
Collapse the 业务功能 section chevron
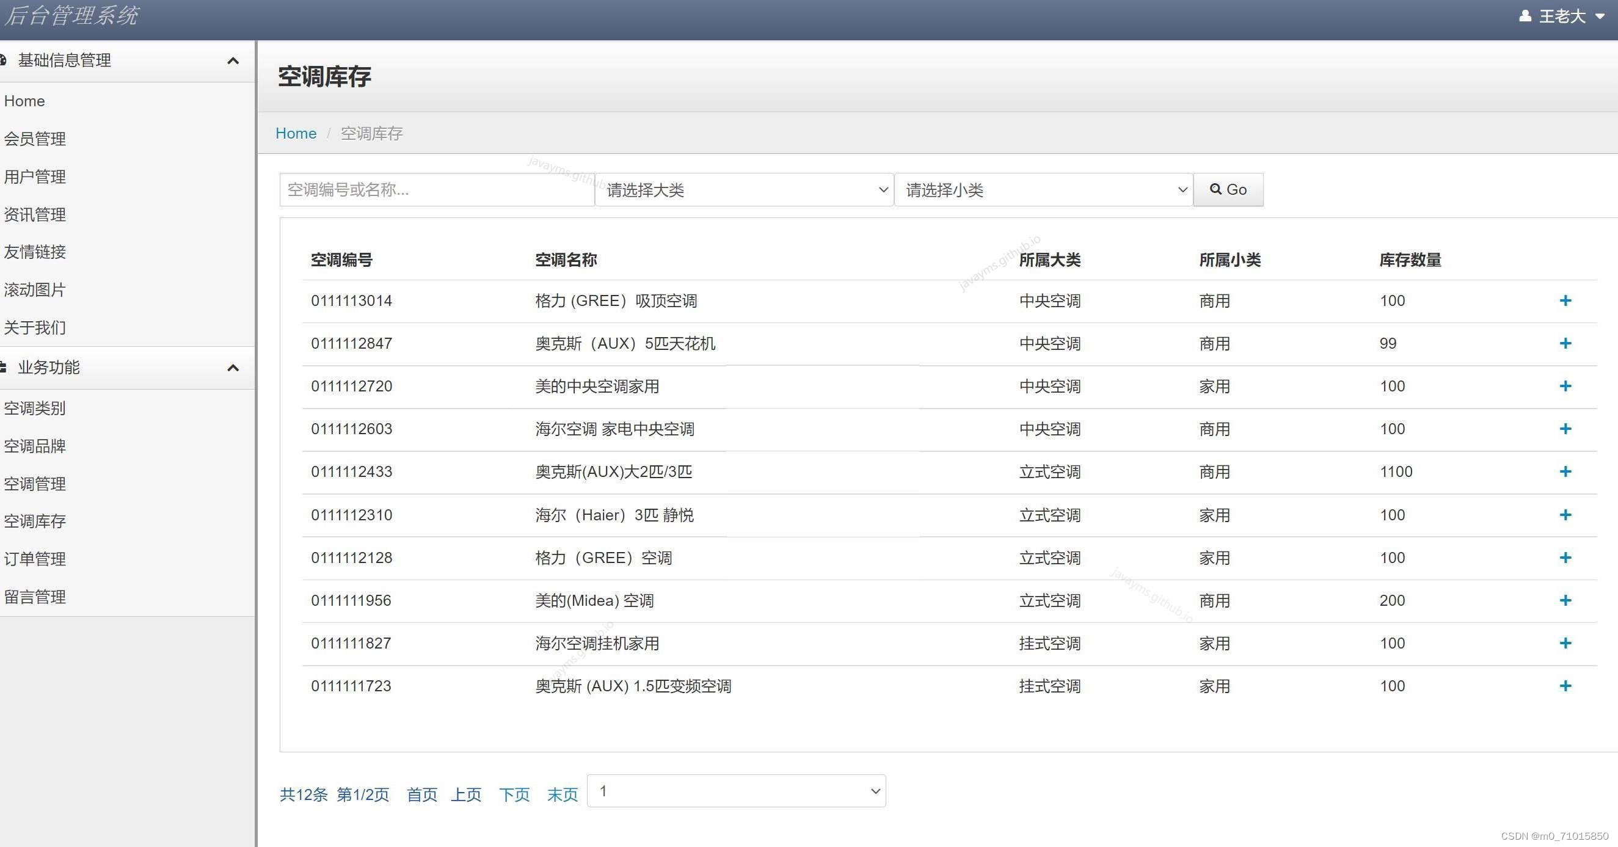(x=233, y=368)
